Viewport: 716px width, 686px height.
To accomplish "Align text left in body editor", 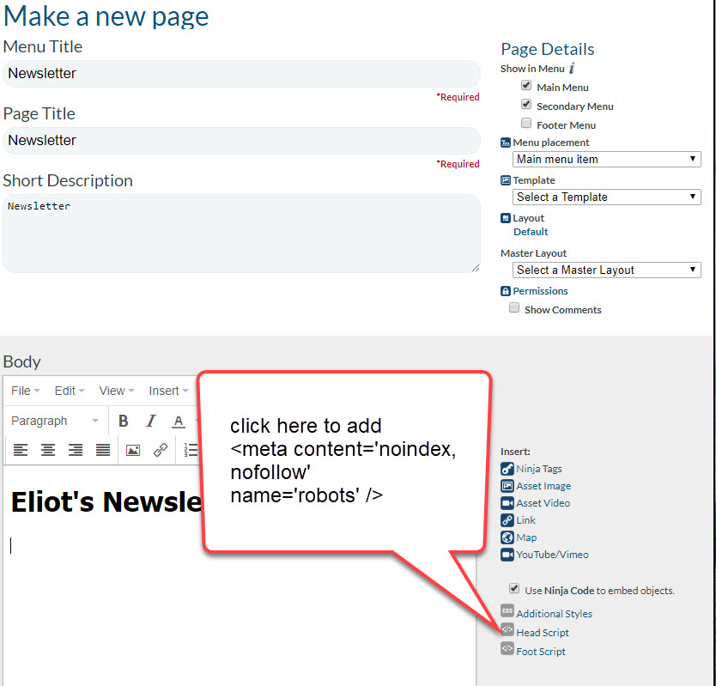I will pyautogui.click(x=21, y=451).
